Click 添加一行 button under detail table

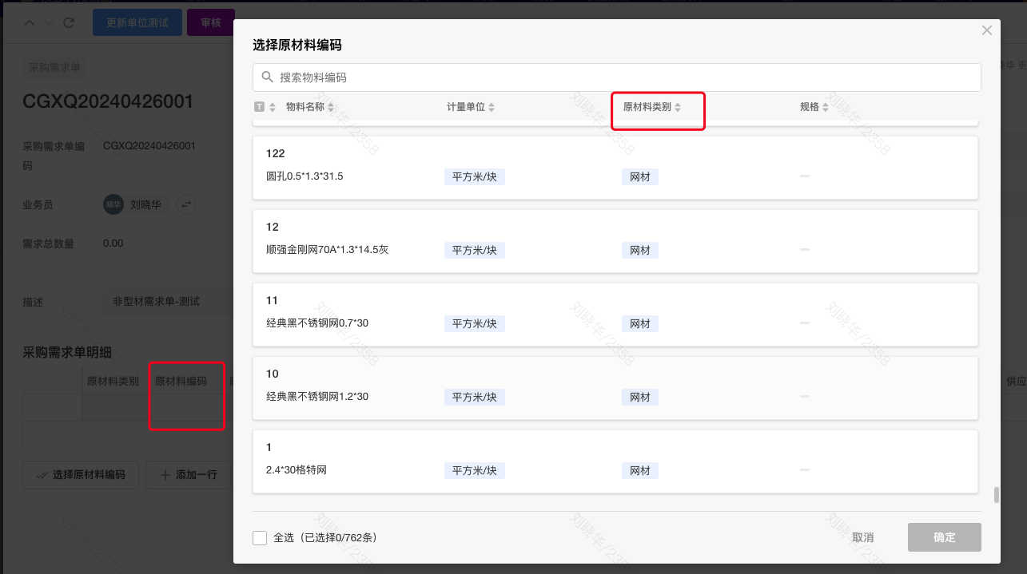pos(188,475)
